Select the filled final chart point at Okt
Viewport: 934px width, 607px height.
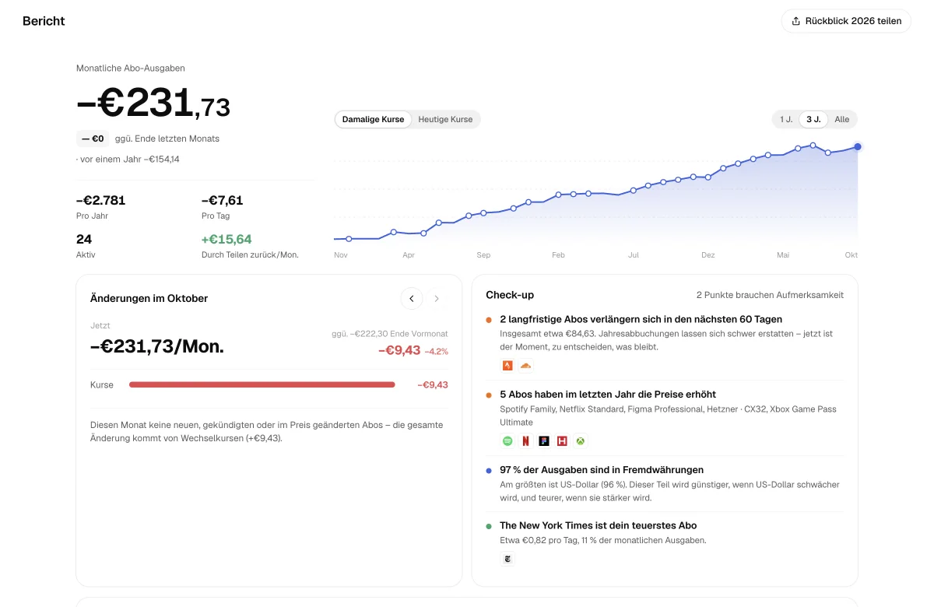click(x=858, y=146)
